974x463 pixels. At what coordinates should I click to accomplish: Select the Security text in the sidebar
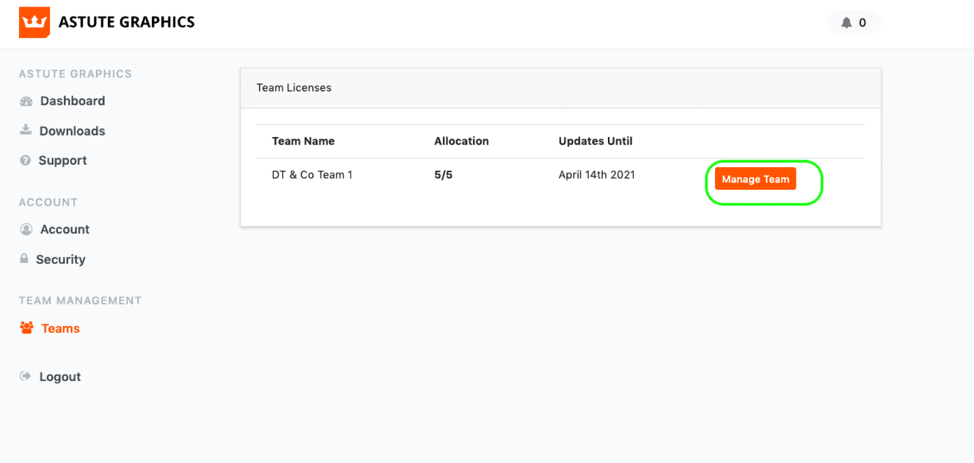click(60, 259)
